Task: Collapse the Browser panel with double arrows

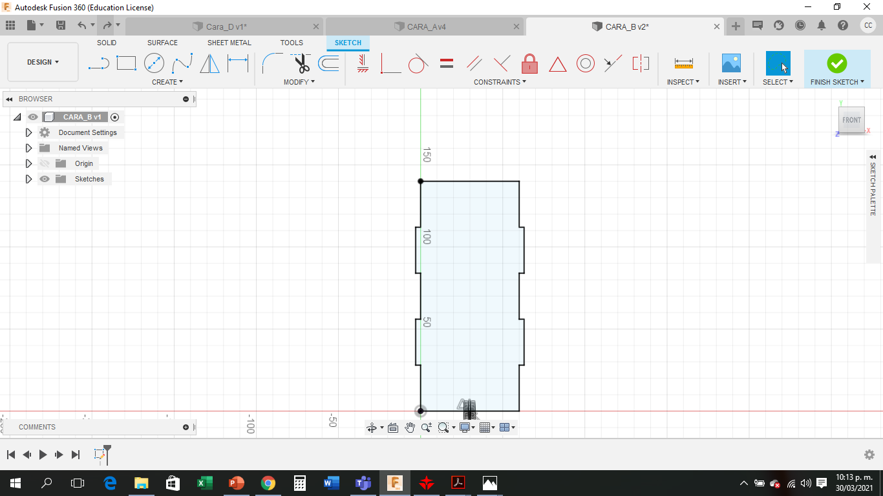Action: click(9, 99)
